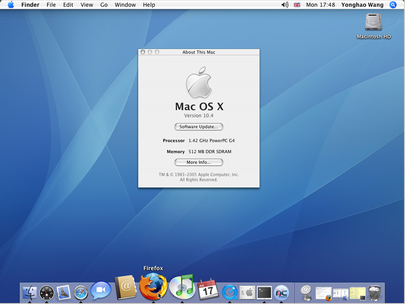Launch Safari compass icon in Dock

tap(81, 293)
